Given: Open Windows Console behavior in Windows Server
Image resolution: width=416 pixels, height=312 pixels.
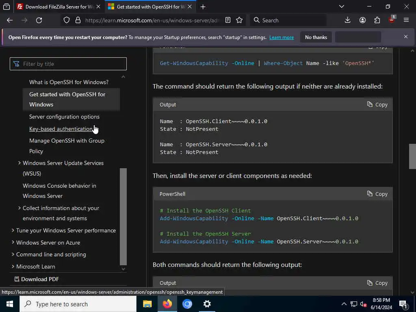Looking at the screenshot, I should [x=59, y=191].
